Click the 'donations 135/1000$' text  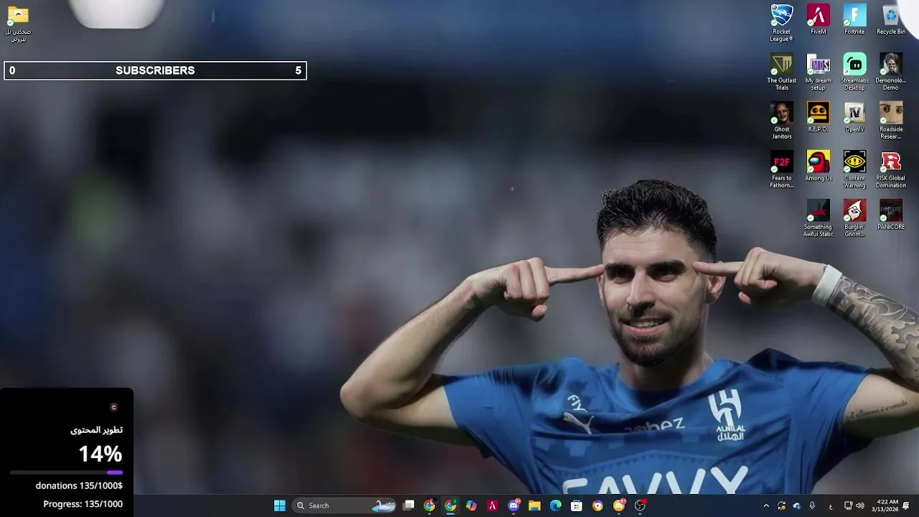coord(79,485)
